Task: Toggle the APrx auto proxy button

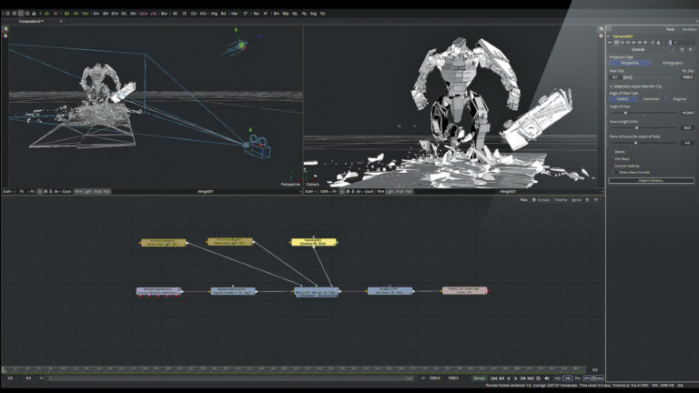Action: coord(588,378)
